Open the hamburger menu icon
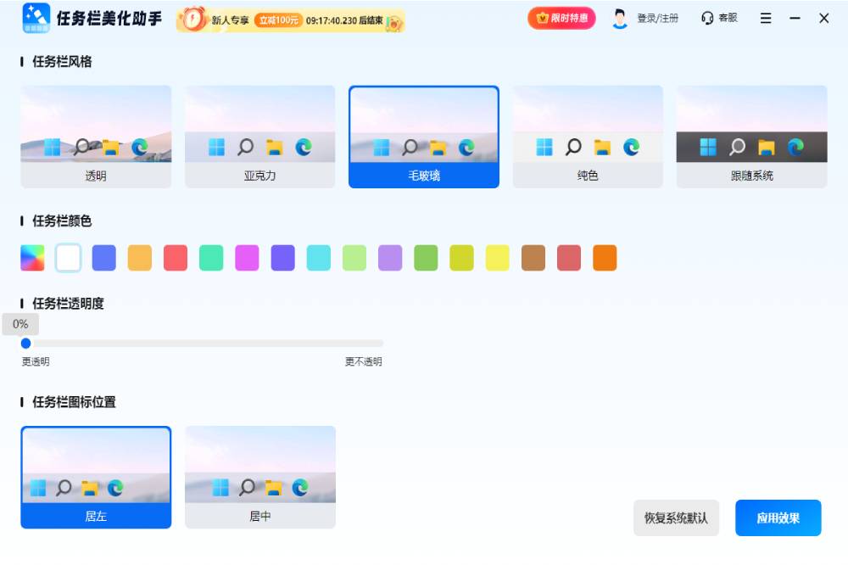848x565 pixels. 766,18
